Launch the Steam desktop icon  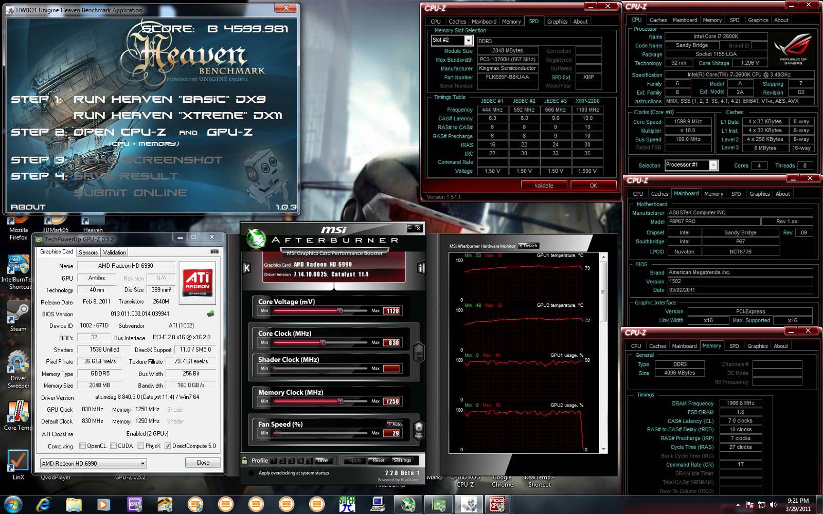(18, 316)
